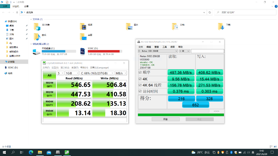278x156 pixels.
Task: Refresh the Explorer address bar
Action: [209, 13]
